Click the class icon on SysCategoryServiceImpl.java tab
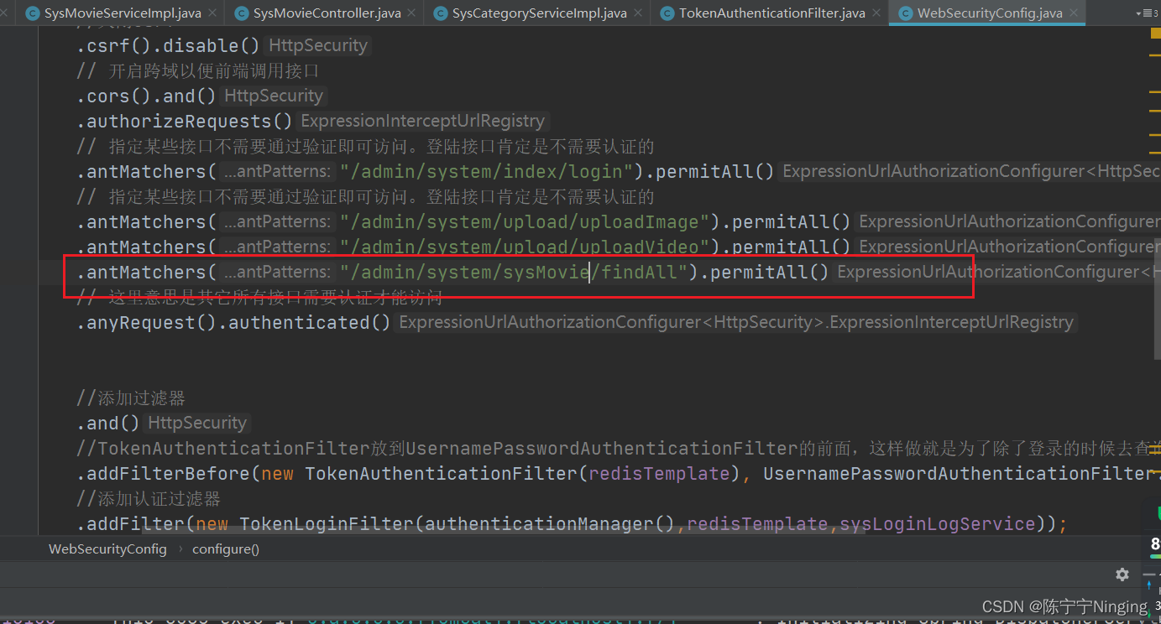This screenshot has width=1161, height=624. click(x=440, y=13)
